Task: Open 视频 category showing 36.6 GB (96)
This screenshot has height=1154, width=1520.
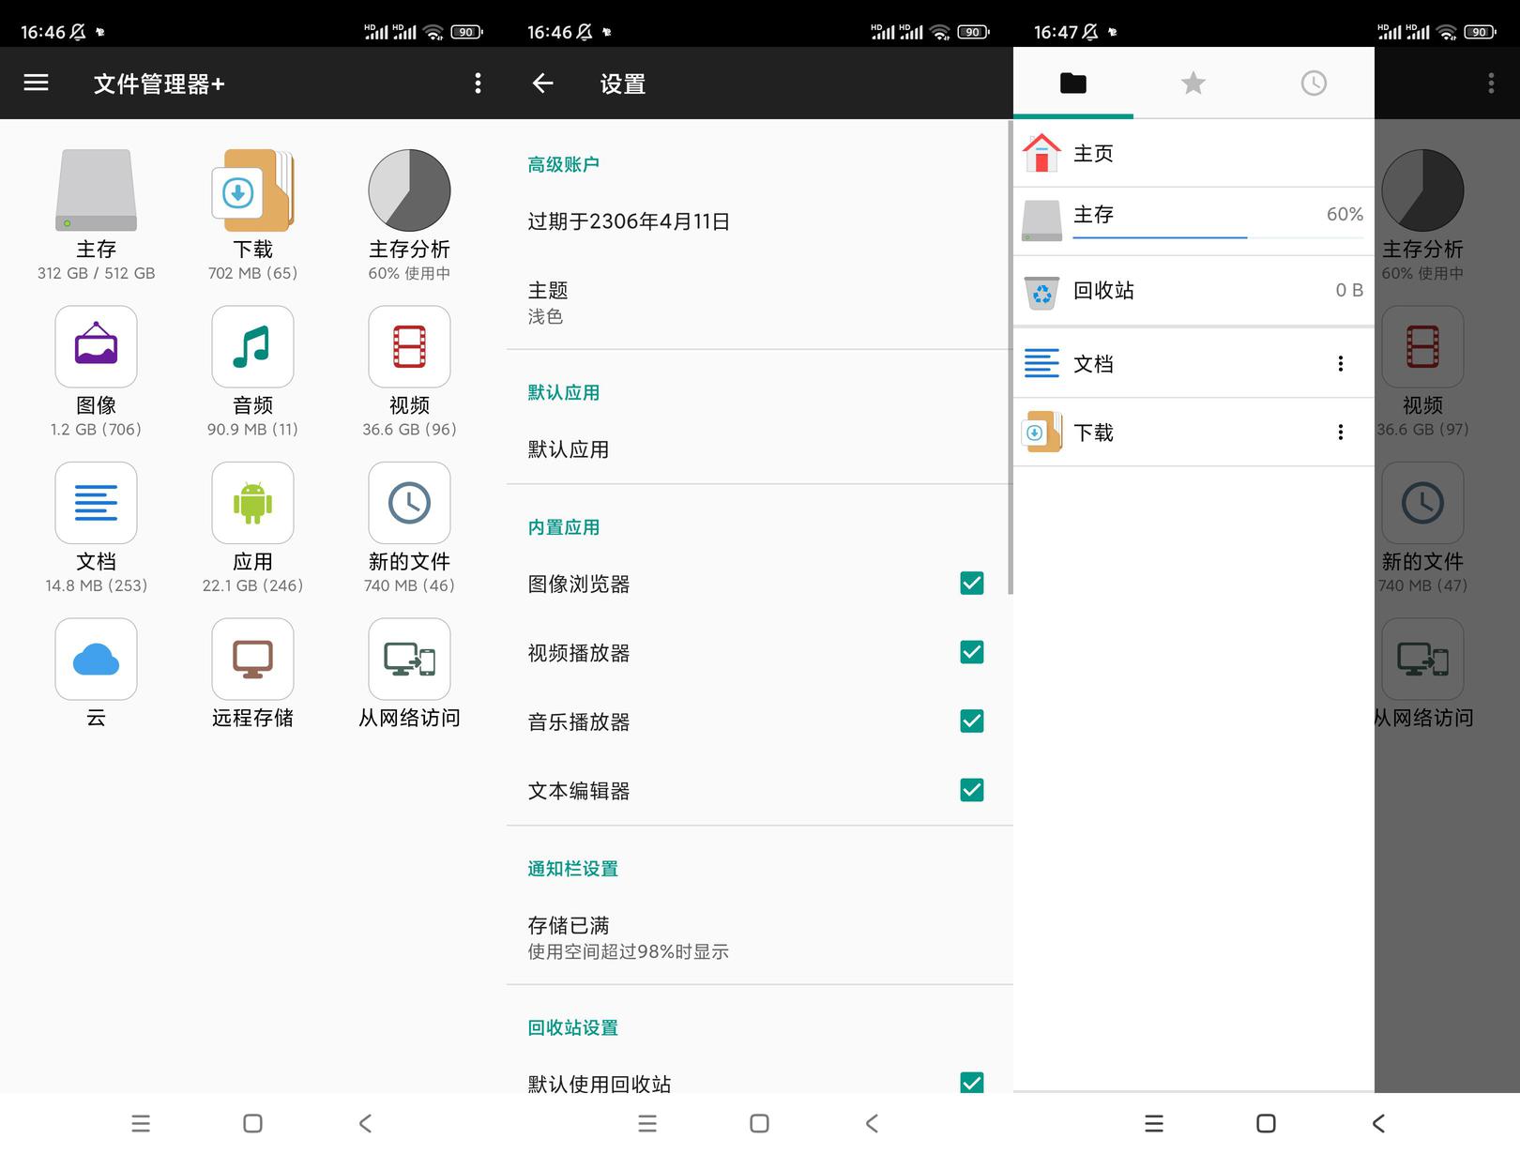Action: point(409,346)
